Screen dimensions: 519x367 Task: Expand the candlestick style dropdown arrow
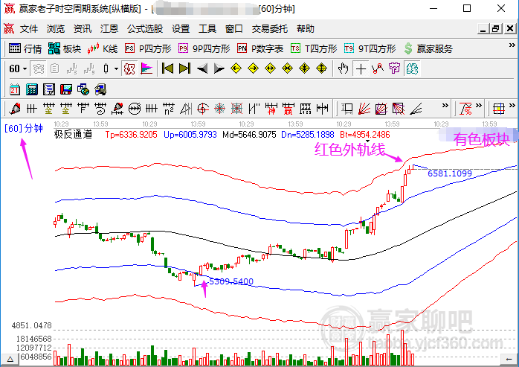(116, 69)
